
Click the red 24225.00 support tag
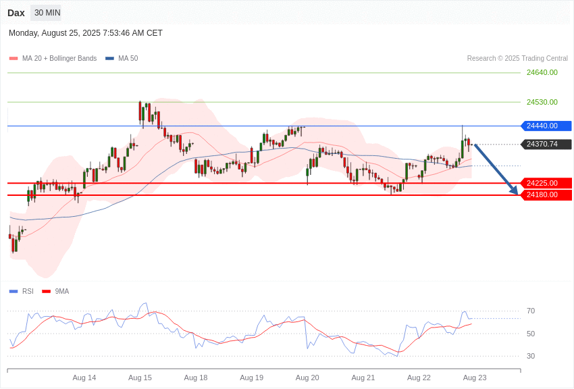point(546,183)
